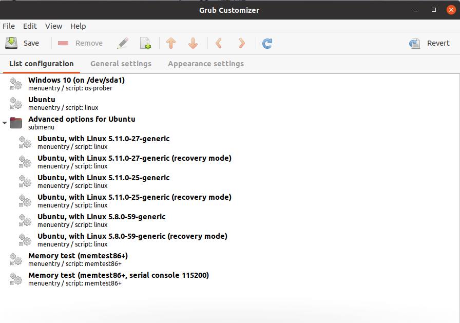The width and height of the screenshot is (460, 323).
Task: Click the Save toolbar icon
Action: click(x=11, y=43)
